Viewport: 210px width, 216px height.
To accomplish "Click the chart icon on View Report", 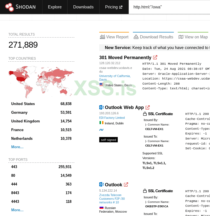I will pos(102,37).
